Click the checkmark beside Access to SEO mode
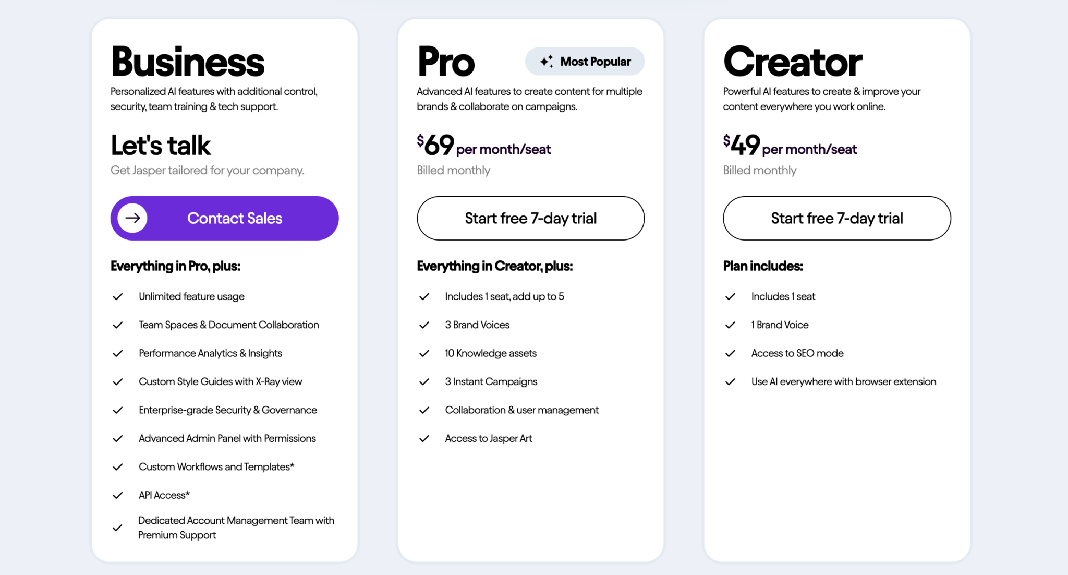This screenshot has width=1068, height=575. point(730,353)
